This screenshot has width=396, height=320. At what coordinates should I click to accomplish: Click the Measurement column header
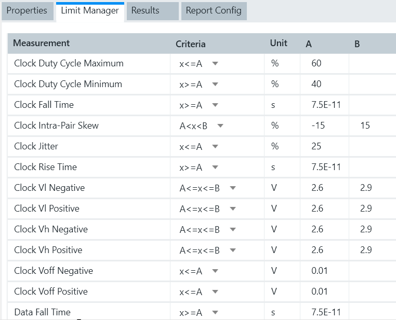click(x=42, y=43)
